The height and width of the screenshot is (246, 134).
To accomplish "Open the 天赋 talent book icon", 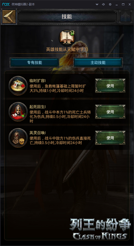I will 67,38.
